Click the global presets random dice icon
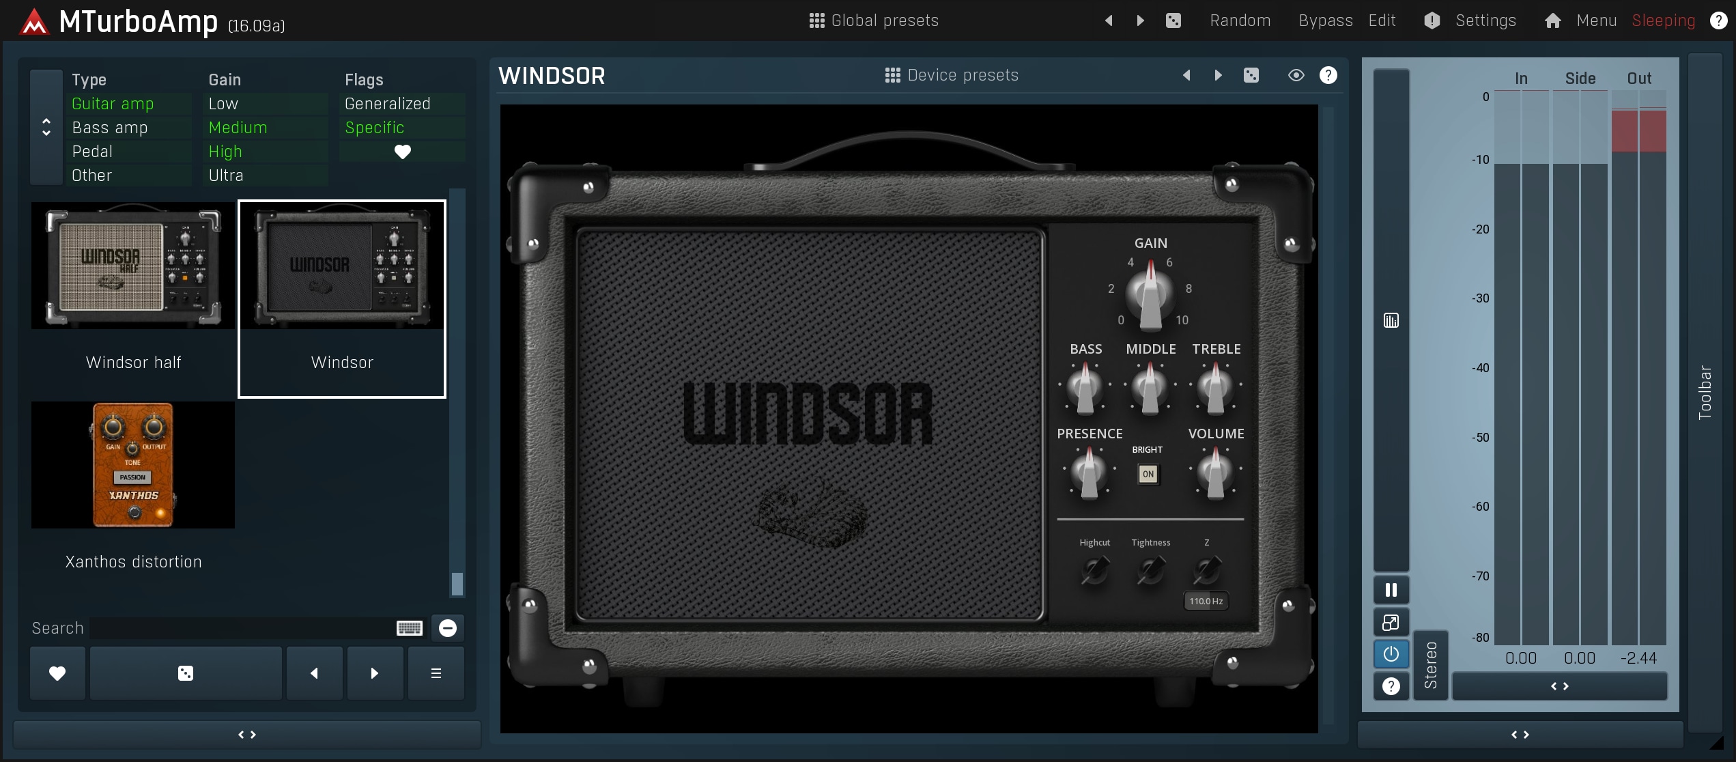The width and height of the screenshot is (1736, 762). point(1173,20)
